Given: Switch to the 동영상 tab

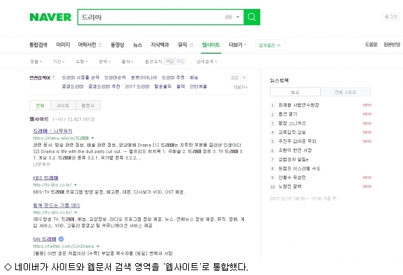Looking at the screenshot, I should point(117,45).
